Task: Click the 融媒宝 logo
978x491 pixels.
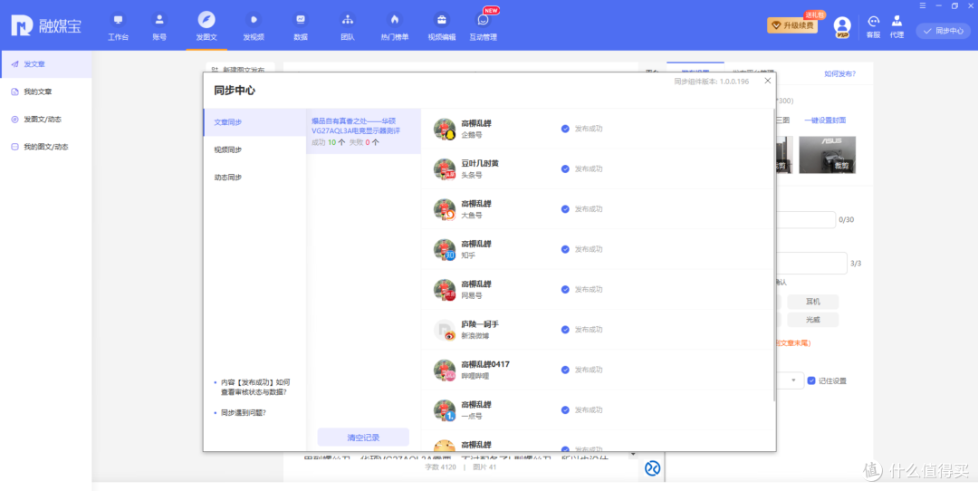Action: [45, 25]
